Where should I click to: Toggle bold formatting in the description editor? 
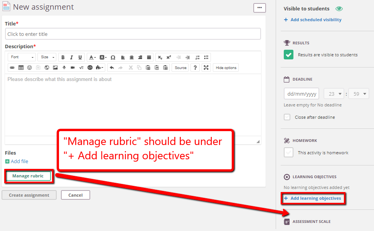pyautogui.click(x=63, y=57)
